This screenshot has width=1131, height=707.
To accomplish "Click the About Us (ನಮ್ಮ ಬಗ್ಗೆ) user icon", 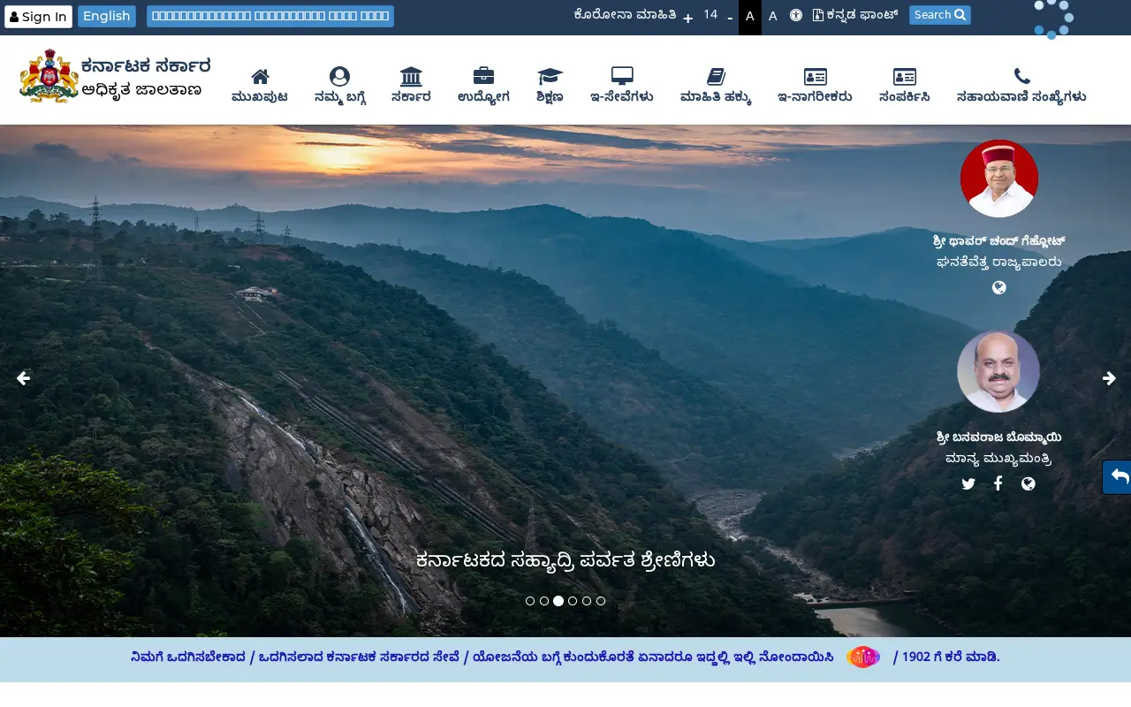I will 339,76.
